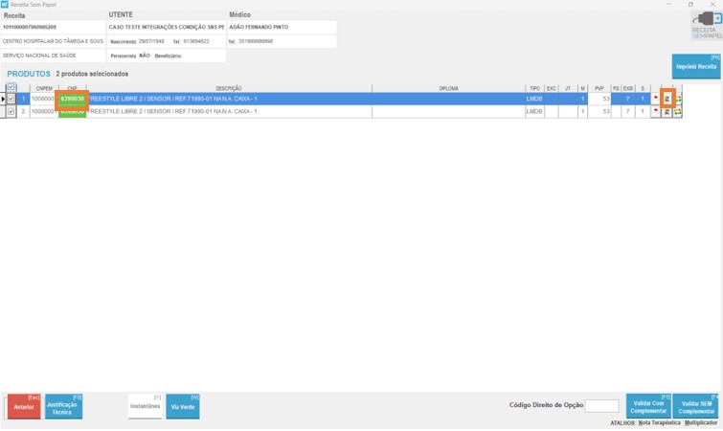Click the PVP value 53 in row 1

point(599,99)
